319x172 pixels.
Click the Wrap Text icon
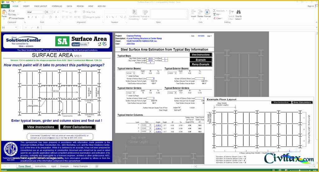[x=84, y=12]
